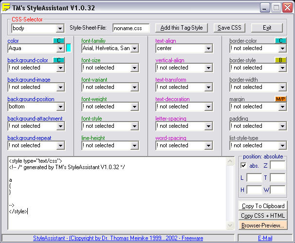The image size is (295, 243).
Task: Click the Add this Tag-Style button
Action: pos(182,28)
